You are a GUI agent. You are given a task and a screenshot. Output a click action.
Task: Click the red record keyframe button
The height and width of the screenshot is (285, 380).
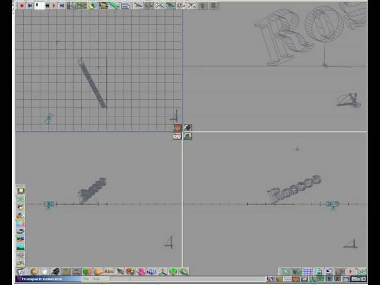22,5
